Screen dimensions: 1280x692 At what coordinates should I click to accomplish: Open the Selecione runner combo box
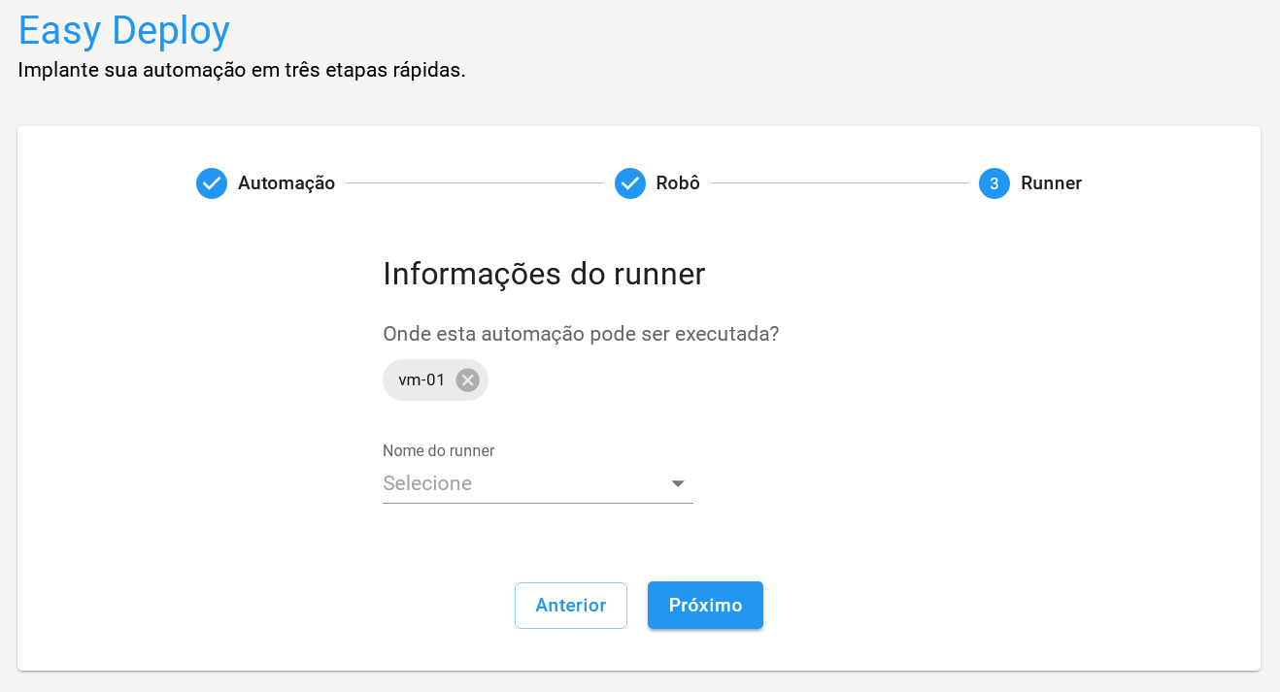coord(524,483)
